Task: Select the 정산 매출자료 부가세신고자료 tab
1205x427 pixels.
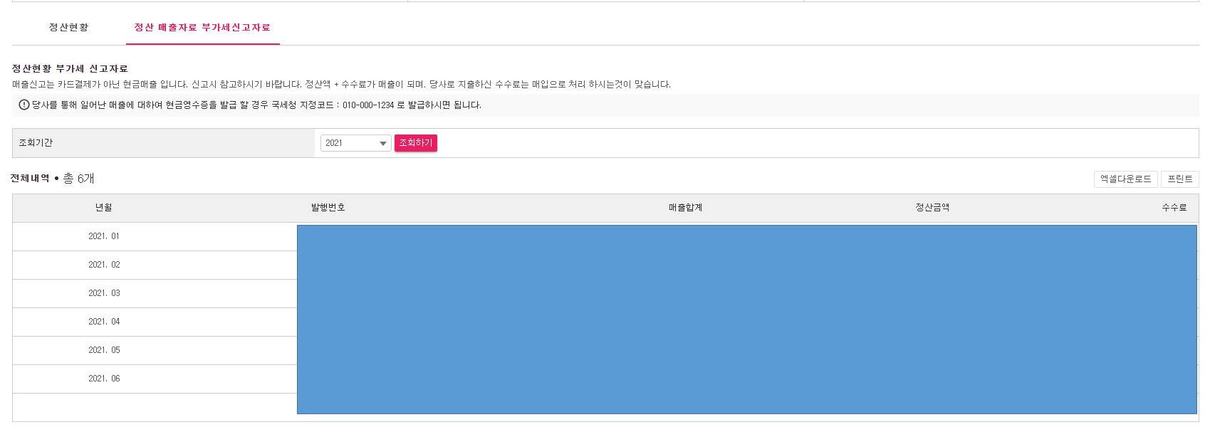Action: click(202, 28)
